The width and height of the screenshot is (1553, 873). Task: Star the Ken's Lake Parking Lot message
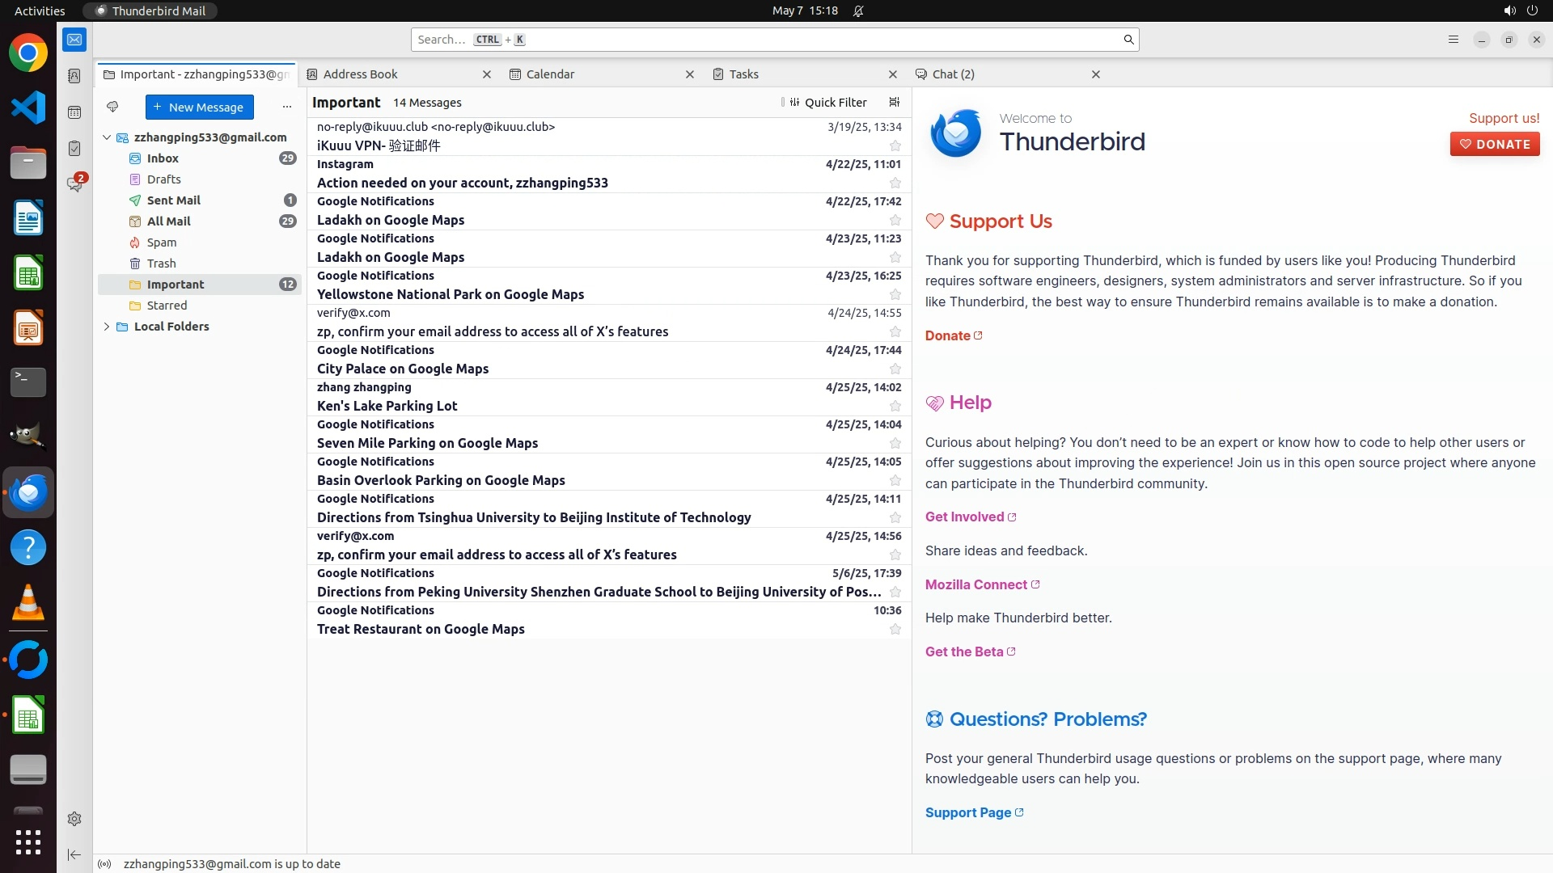[x=895, y=406]
